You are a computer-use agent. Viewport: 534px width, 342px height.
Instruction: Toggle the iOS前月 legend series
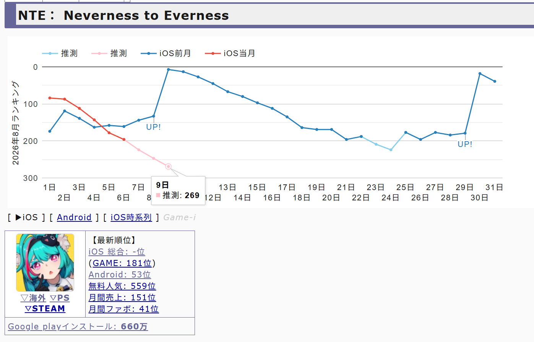coord(166,53)
